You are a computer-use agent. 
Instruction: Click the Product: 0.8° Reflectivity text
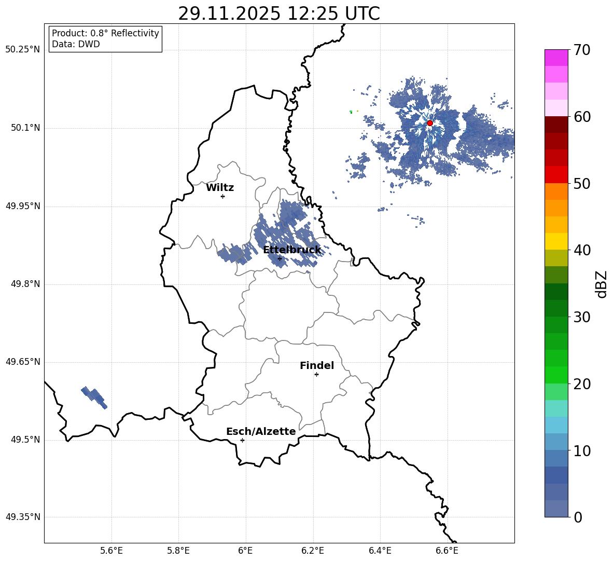[x=105, y=33]
